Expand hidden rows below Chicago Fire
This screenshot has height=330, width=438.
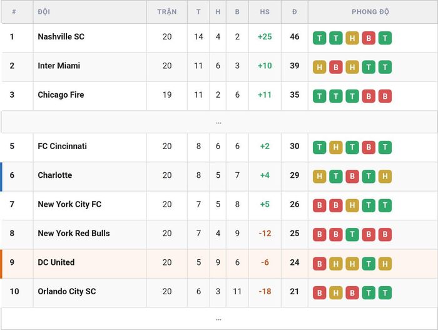pos(219,122)
